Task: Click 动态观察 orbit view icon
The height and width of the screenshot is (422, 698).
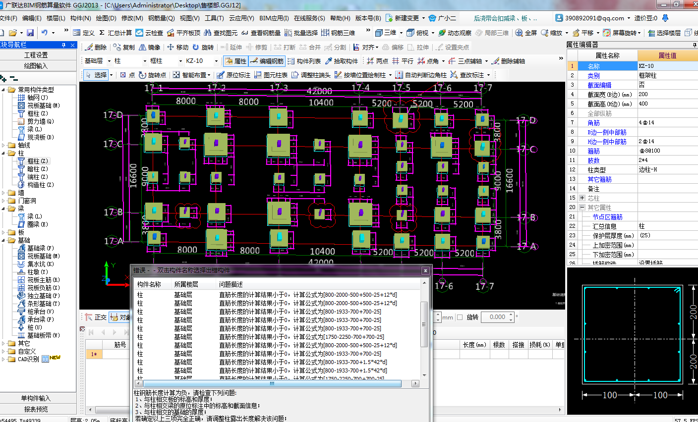Action: point(442,33)
